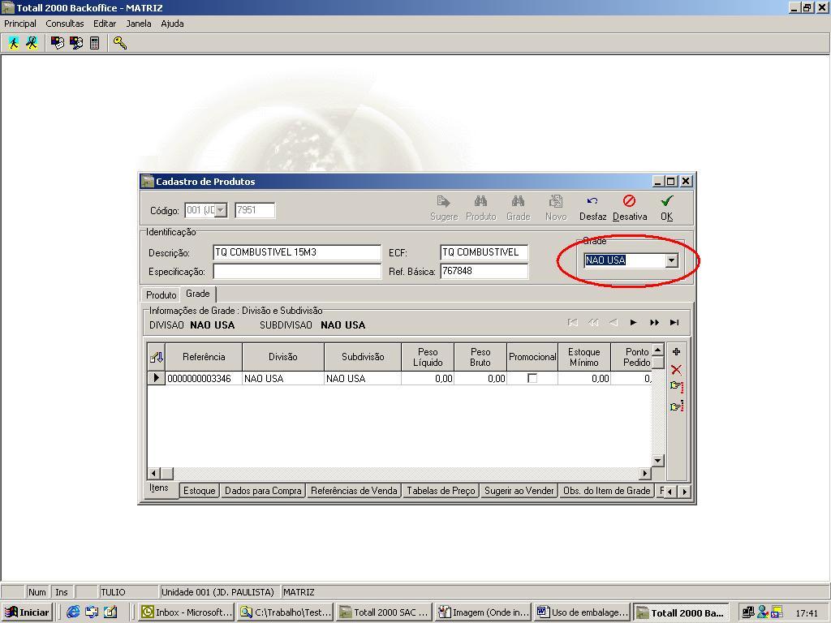The width and height of the screenshot is (831, 623).
Task: Delete grade item with the red X
Action: click(x=676, y=370)
